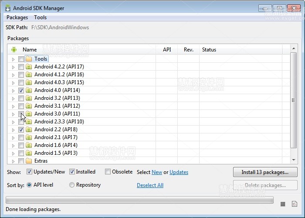Click the green Android robot header icon
This screenshot has width=305, height=218.
click(x=14, y=50)
